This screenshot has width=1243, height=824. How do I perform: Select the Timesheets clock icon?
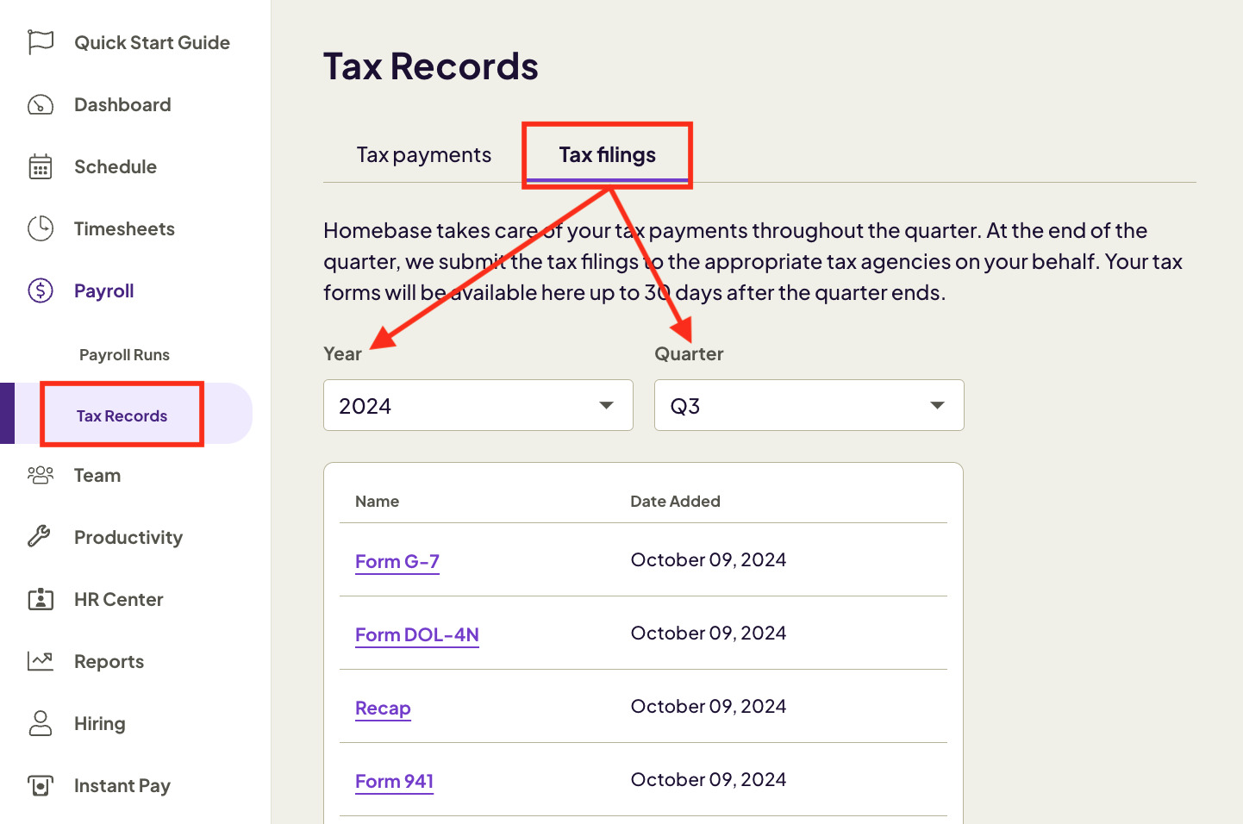[x=40, y=228]
